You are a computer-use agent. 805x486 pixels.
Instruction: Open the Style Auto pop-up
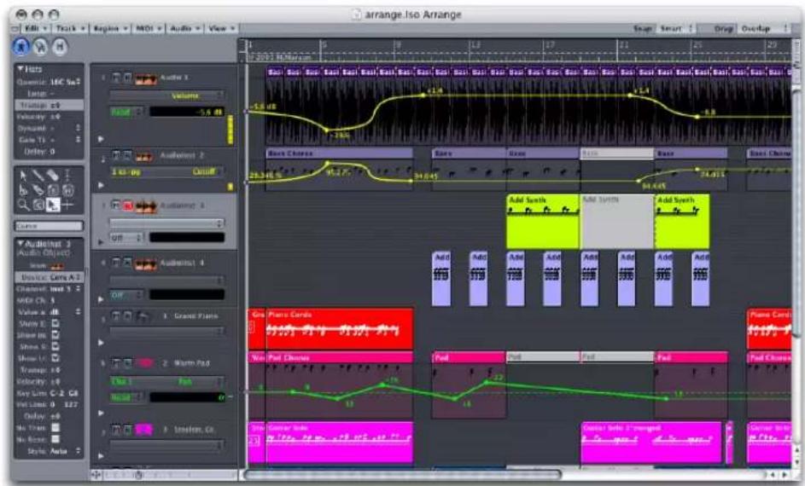click(64, 451)
